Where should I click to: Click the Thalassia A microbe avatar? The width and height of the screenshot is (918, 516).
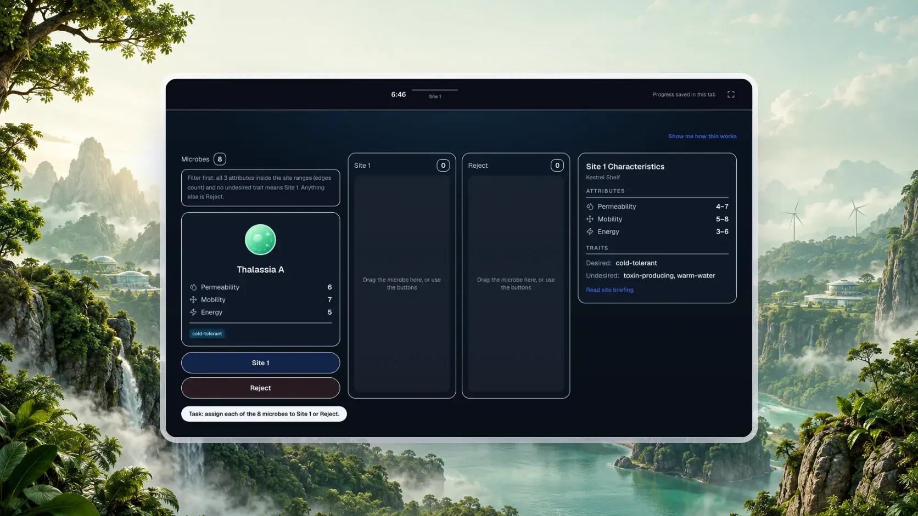click(260, 240)
